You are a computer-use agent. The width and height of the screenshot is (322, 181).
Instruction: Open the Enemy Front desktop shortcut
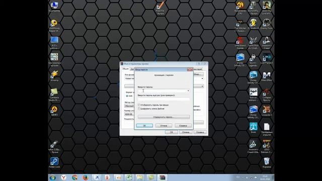coord(267,24)
